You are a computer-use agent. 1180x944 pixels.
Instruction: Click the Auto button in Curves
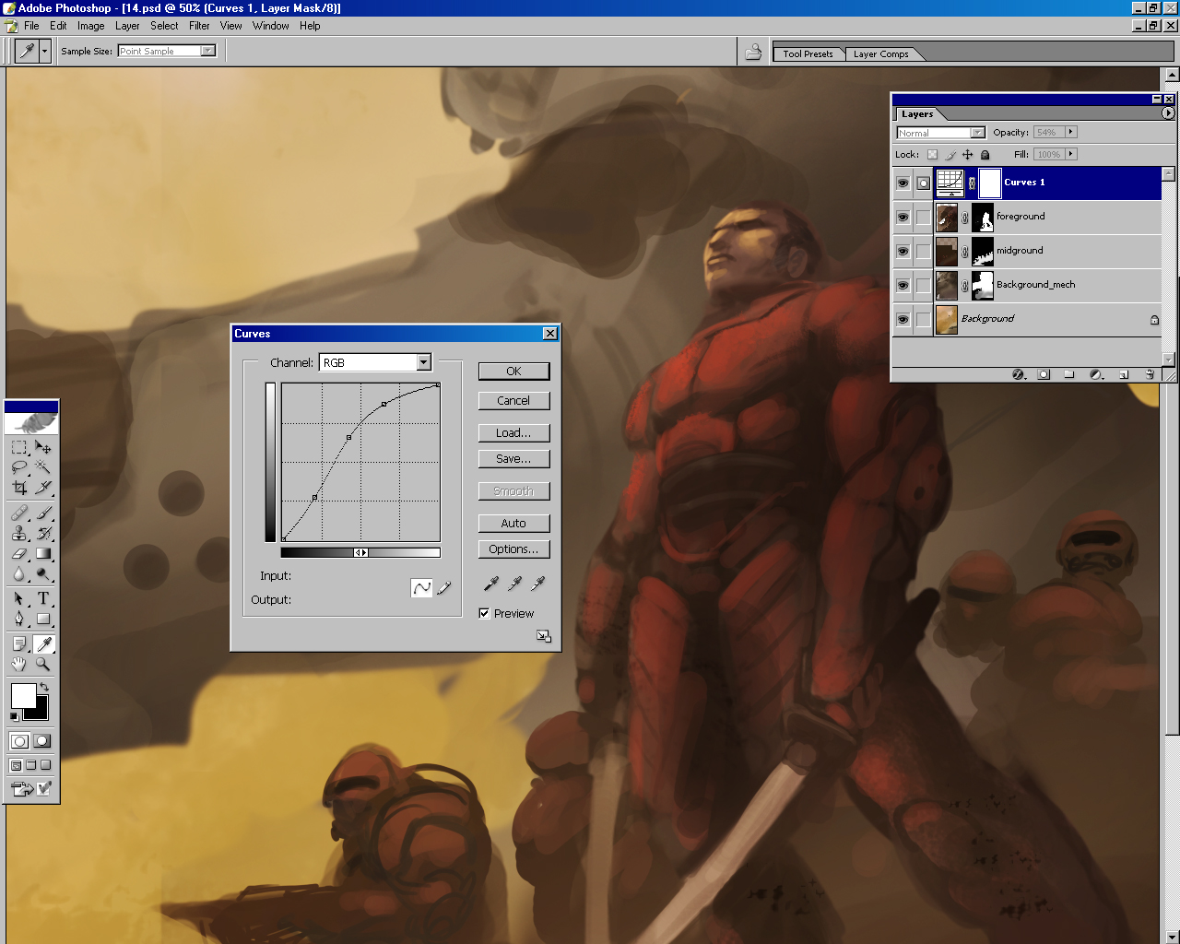point(513,524)
